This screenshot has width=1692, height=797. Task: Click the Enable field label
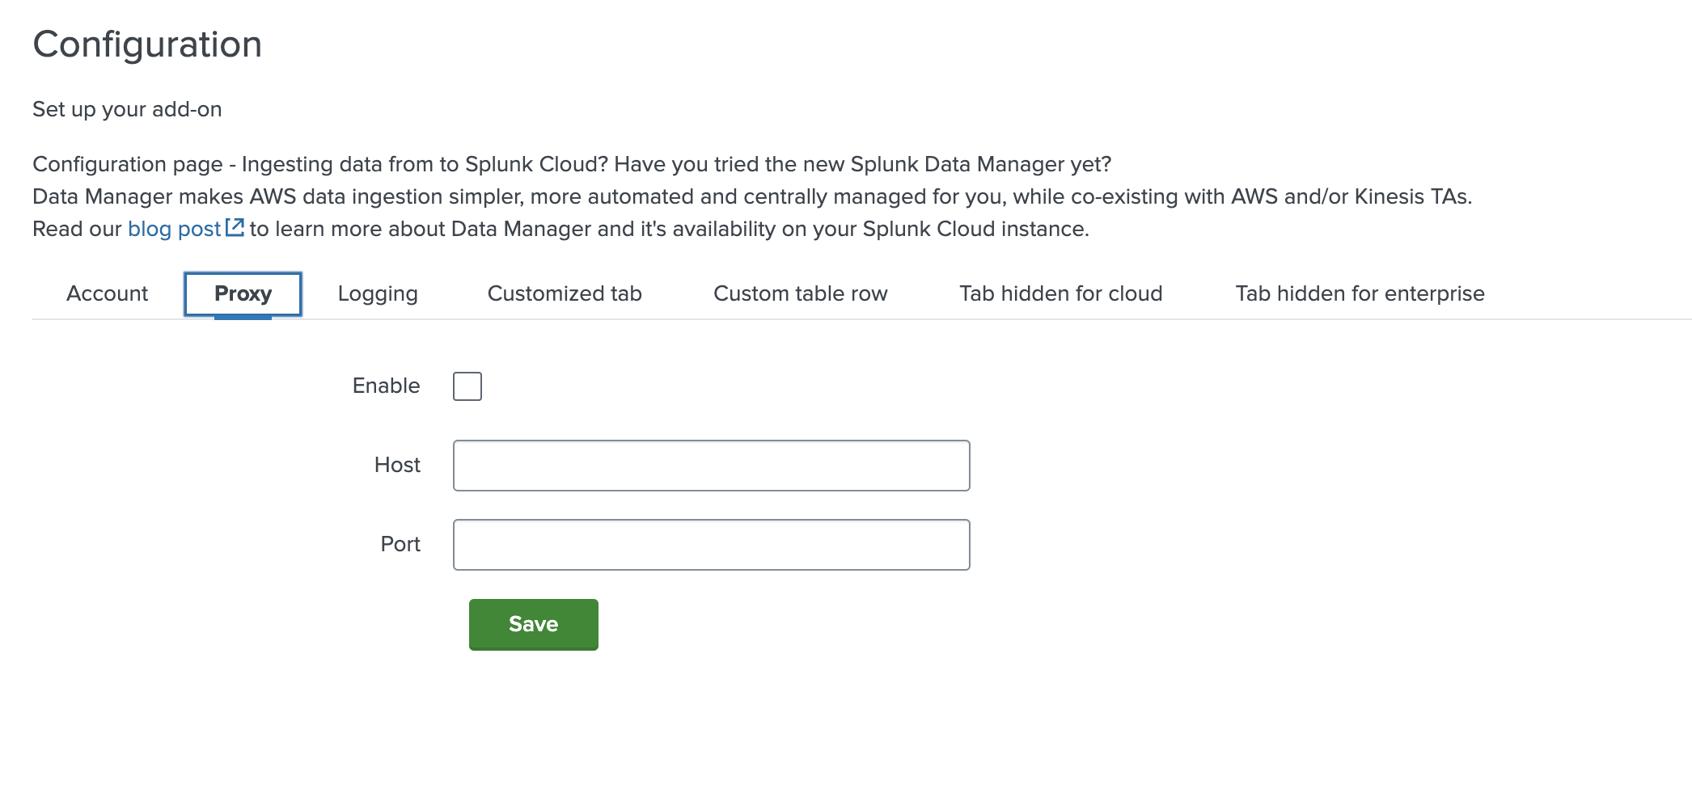pyautogui.click(x=387, y=386)
